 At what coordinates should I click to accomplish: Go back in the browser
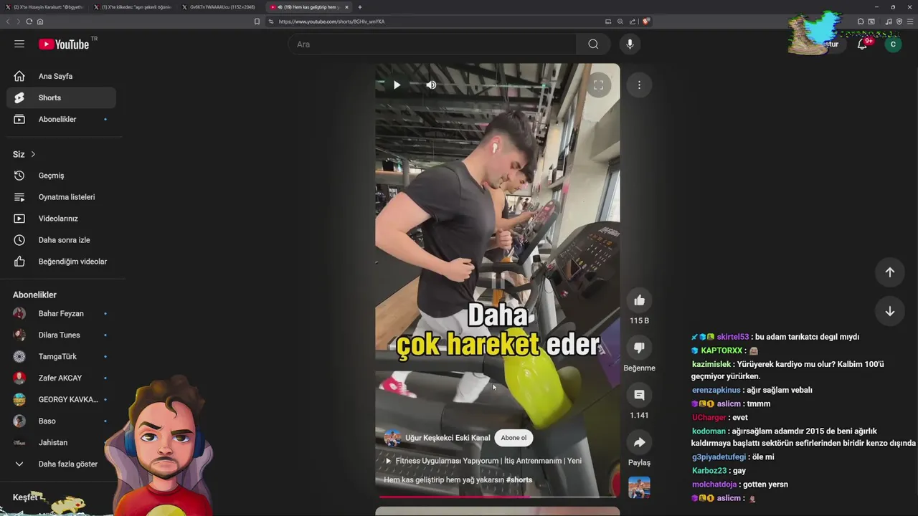8,21
